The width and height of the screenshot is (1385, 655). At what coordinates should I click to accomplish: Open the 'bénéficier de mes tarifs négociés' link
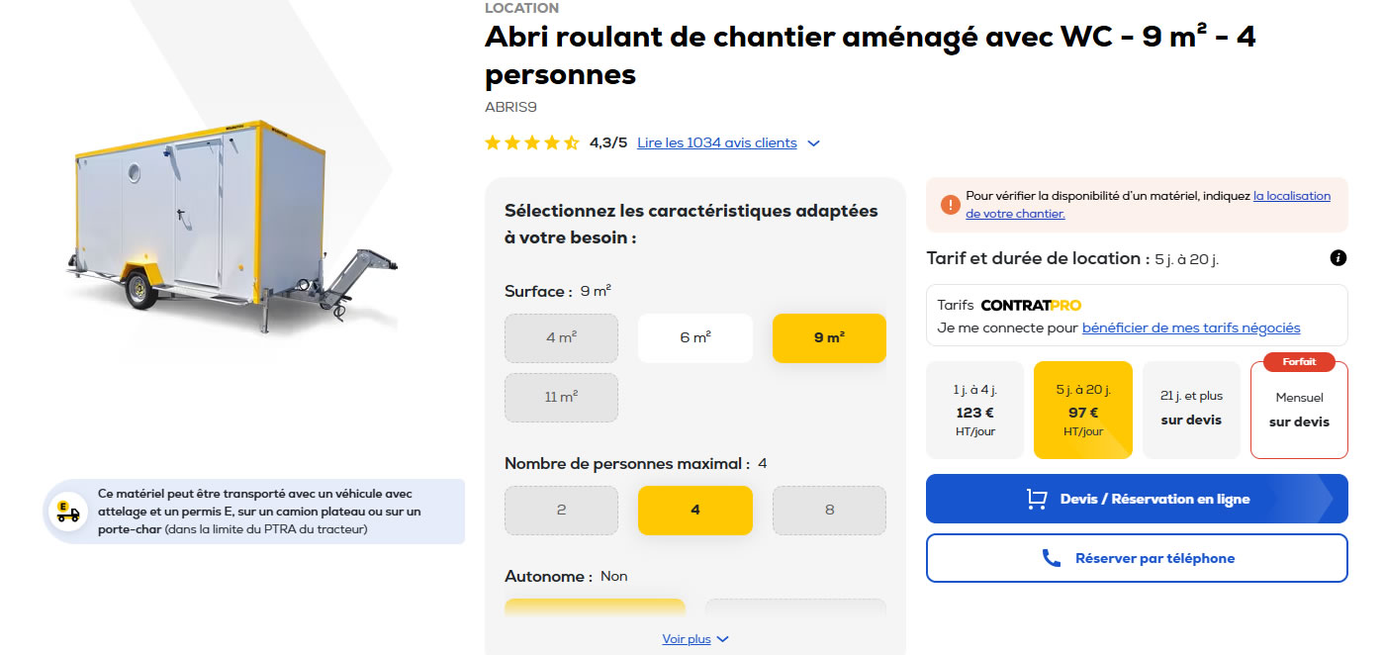(x=1191, y=327)
